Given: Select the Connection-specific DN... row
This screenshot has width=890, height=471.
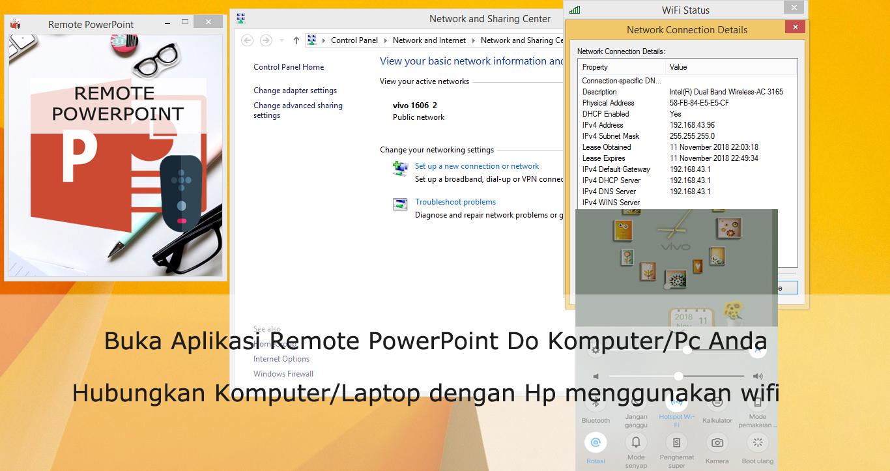Looking at the screenshot, I should click(x=687, y=81).
